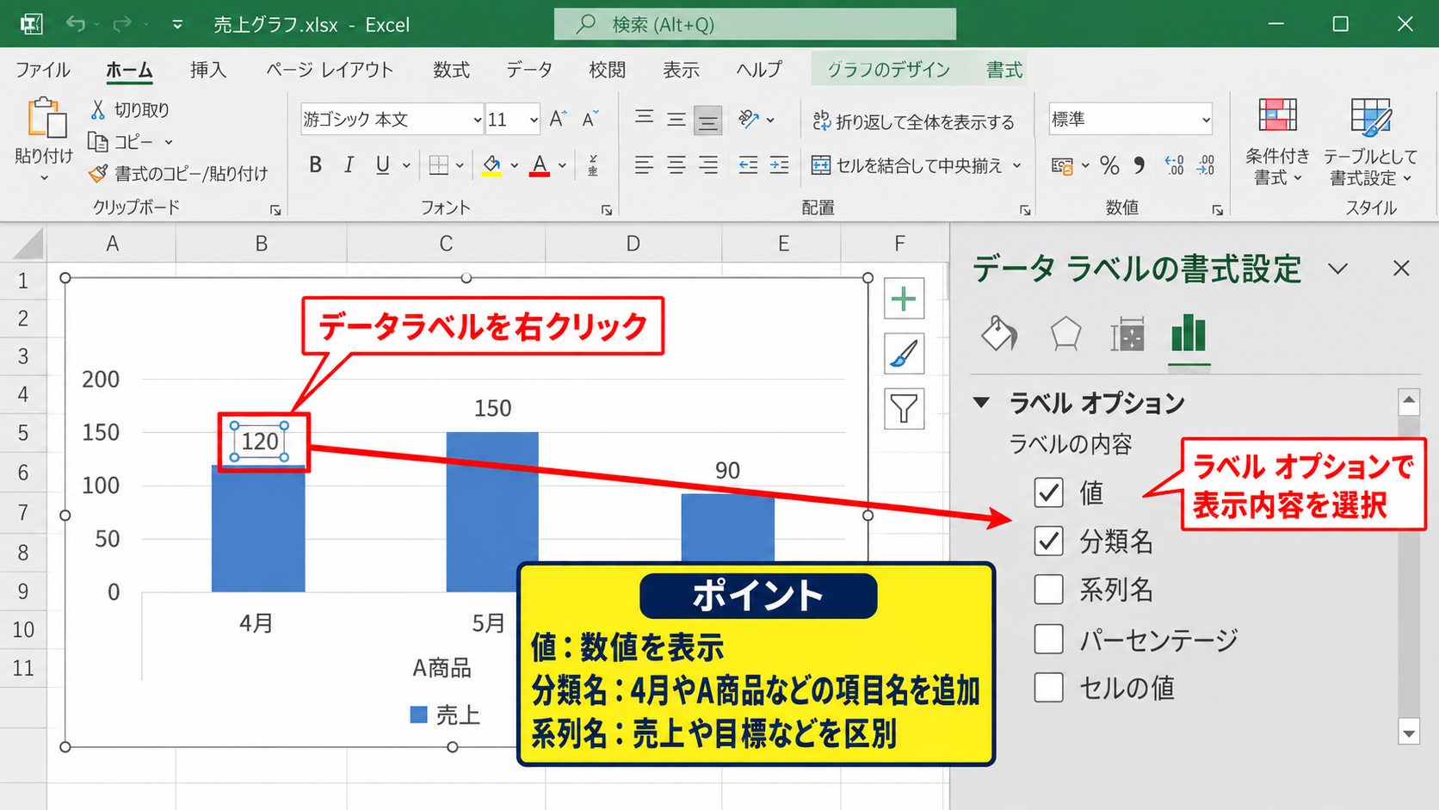Apply Italic formatting
Viewport: 1439px width, 810px height.
(349, 164)
